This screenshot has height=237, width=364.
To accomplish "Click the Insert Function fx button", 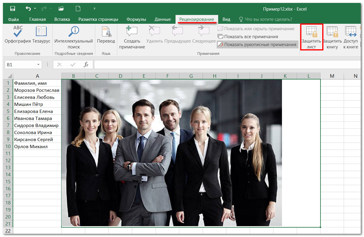I will [86, 65].
